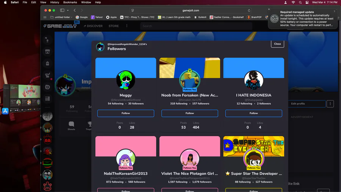
Task: Open the sidebar community with sunglasses character
Action: click(x=47, y=127)
